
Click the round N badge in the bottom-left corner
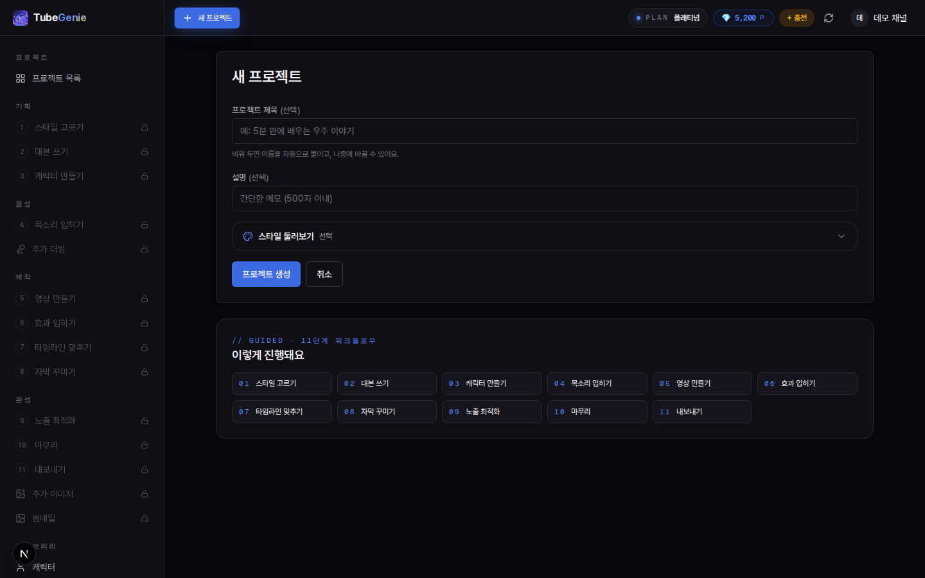(x=24, y=554)
